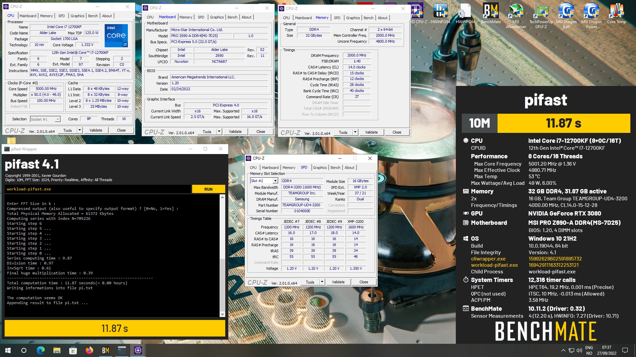Open File Explorer from taskbar

click(57, 350)
